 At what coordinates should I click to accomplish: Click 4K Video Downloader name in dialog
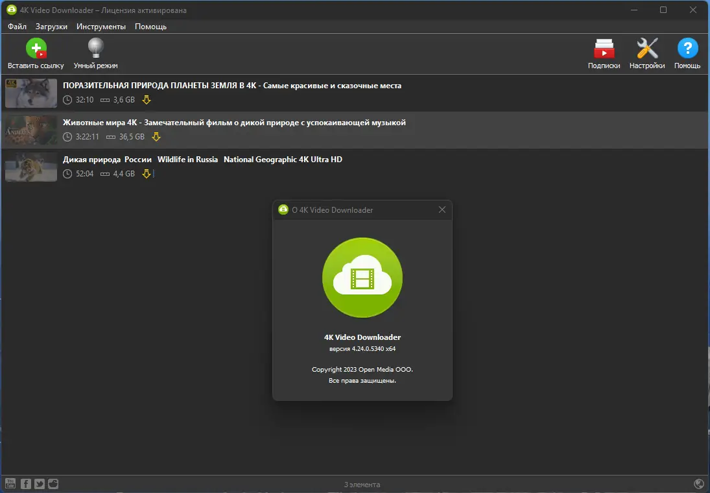tap(362, 337)
